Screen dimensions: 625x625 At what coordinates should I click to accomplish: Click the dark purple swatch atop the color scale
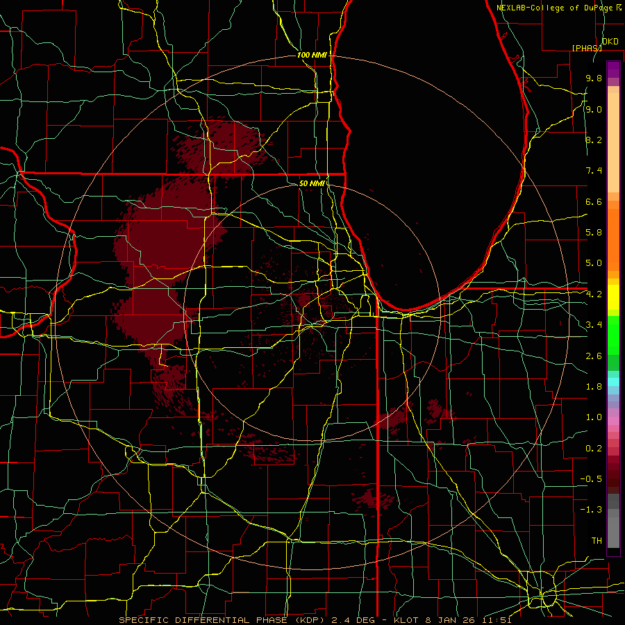coord(613,69)
